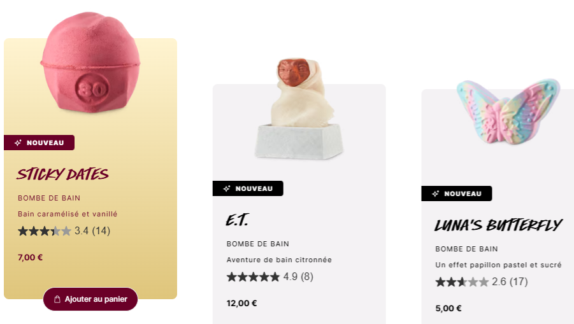The width and height of the screenshot is (574, 324).
Task: Click the sparkle icon on E.T. Nouveau badge
Action: tap(227, 188)
